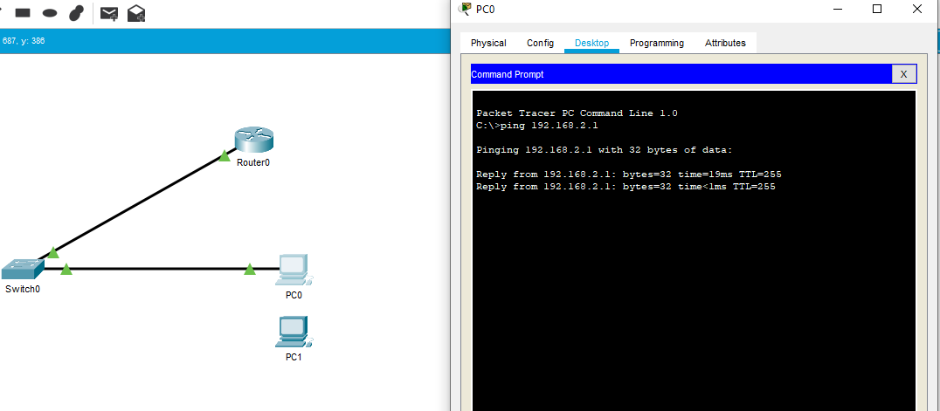The image size is (940, 411).
Task: Select the Draw Freeform shape tool
Action: tap(76, 12)
